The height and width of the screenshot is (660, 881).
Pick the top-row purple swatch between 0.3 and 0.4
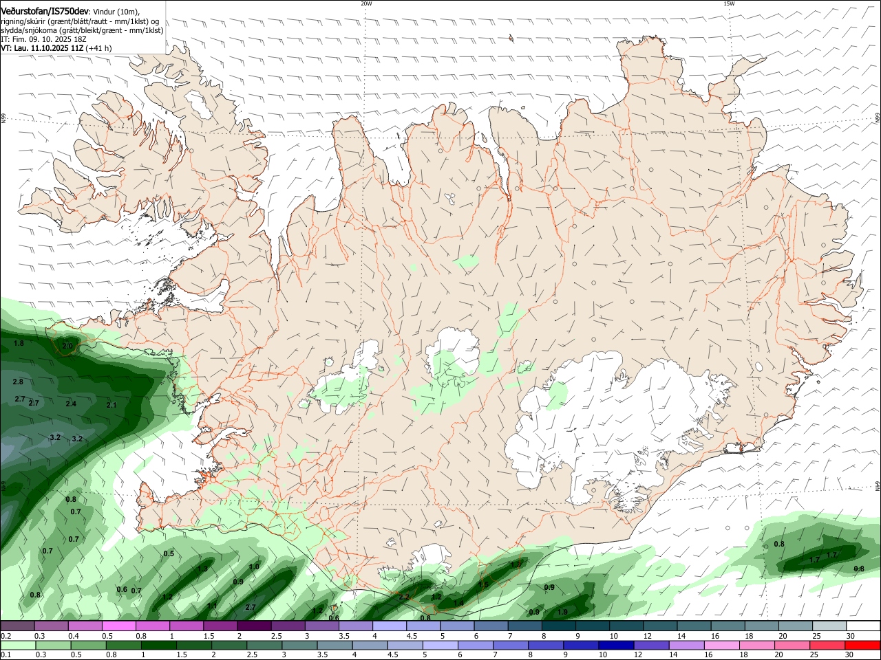51,626
